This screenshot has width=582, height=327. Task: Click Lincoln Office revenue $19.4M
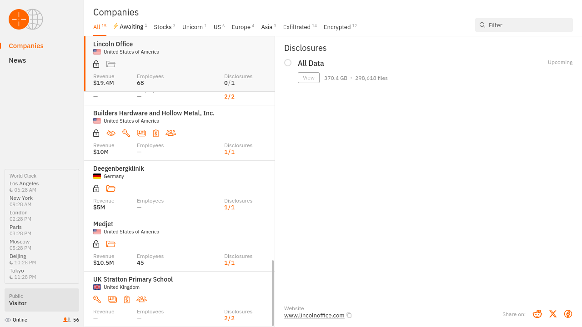click(x=104, y=83)
